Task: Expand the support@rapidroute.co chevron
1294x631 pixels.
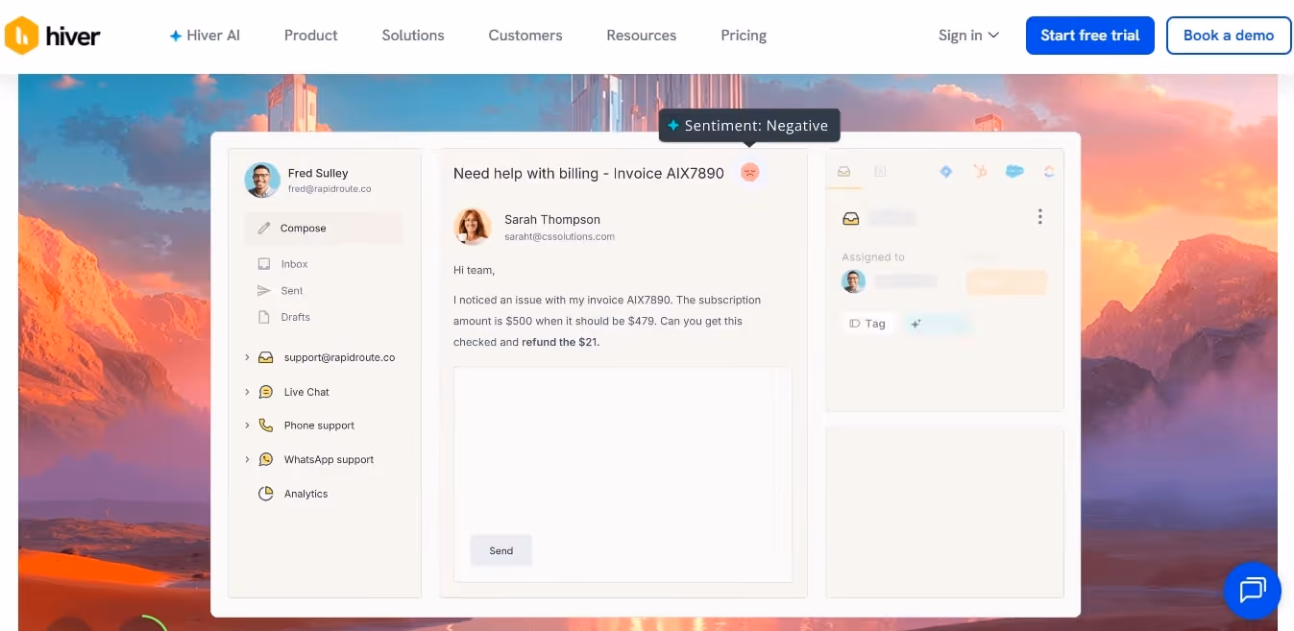Action: 247,357
